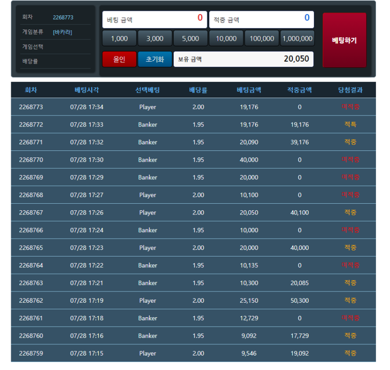The image size is (390, 370).
Task: Click the 보유 금액 balance field
Action: (x=243, y=59)
